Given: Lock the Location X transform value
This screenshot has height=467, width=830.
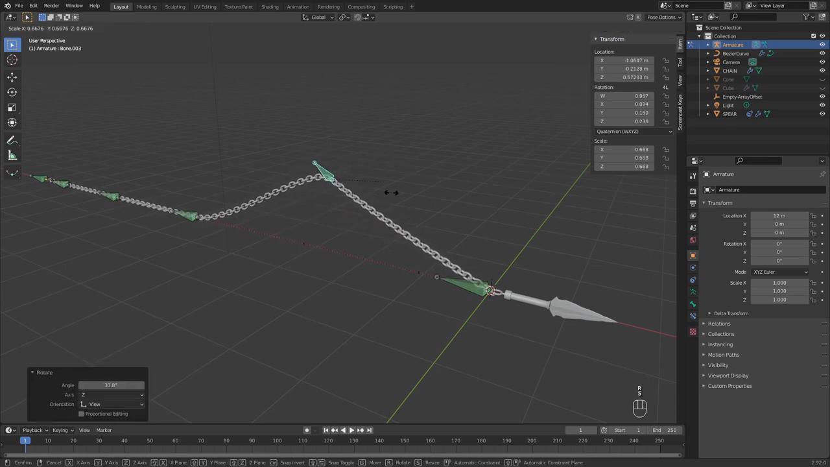Looking at the screenshot, I should [x=666, y=60].
